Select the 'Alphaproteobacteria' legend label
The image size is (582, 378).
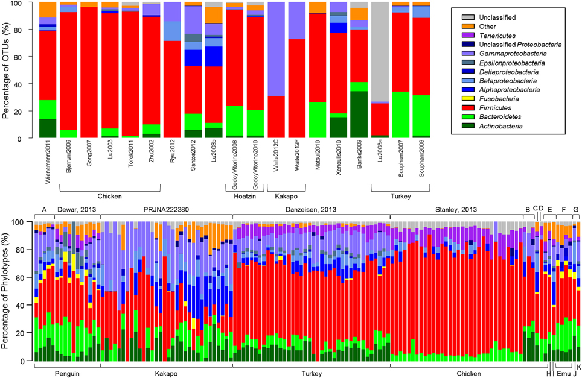[510, 90]
